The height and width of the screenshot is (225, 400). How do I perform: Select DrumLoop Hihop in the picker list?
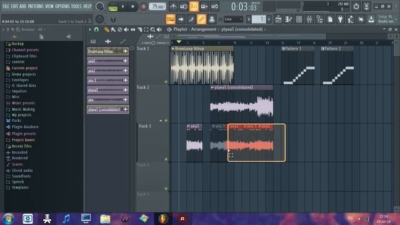click(x=108, y=51)
